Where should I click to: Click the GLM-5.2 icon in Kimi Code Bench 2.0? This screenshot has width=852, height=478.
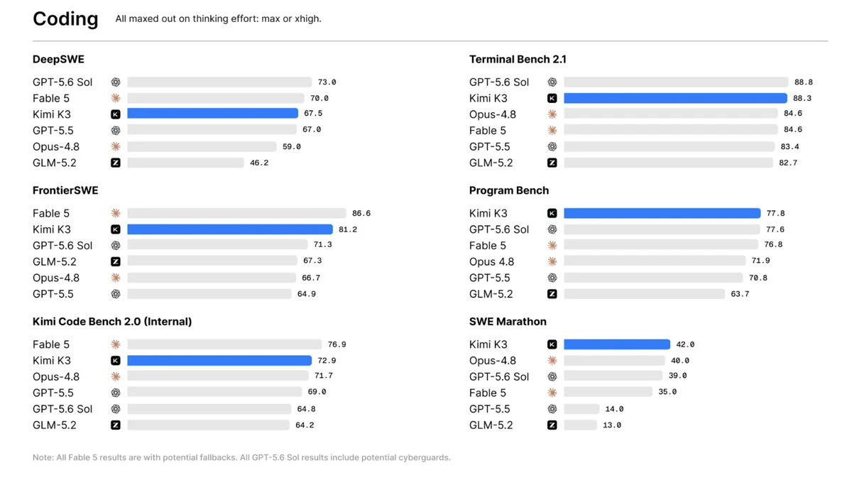coord(116,425)
